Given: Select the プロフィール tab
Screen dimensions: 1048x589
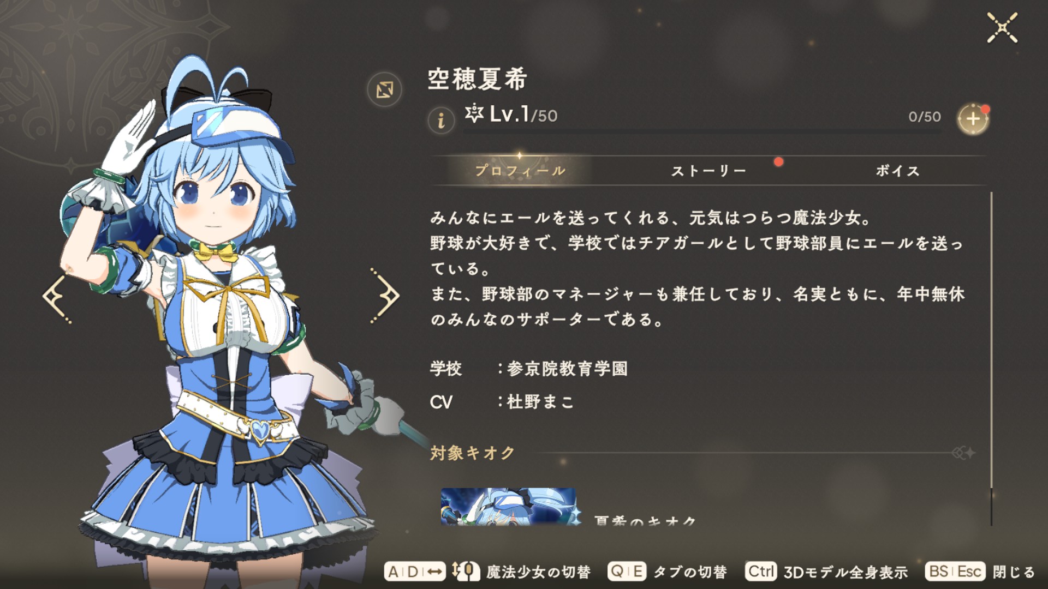Looking at the screenshot, I should click(520, 171).
